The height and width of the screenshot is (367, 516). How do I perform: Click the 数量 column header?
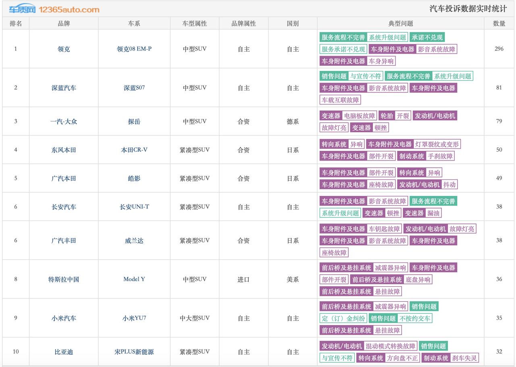[x=499, y=23]
